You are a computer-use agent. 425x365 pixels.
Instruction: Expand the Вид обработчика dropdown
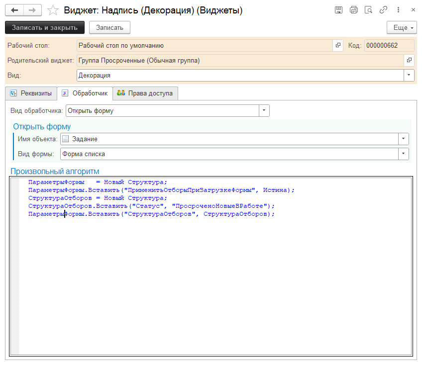coord(264,110)
